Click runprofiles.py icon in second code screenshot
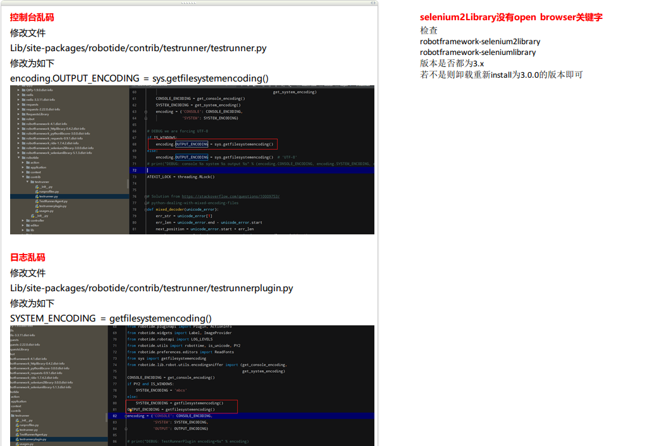The image size is (671, 446). coord(18,425)
